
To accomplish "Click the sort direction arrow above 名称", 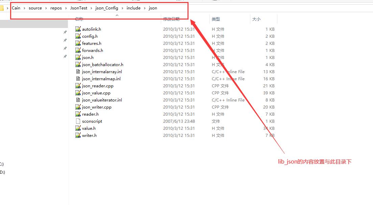I will (117, 15).
